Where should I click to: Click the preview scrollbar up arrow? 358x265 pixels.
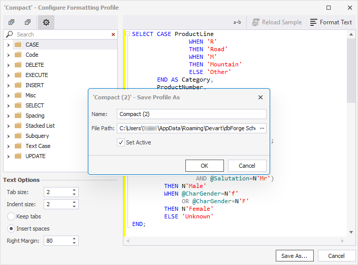(351, 34)
